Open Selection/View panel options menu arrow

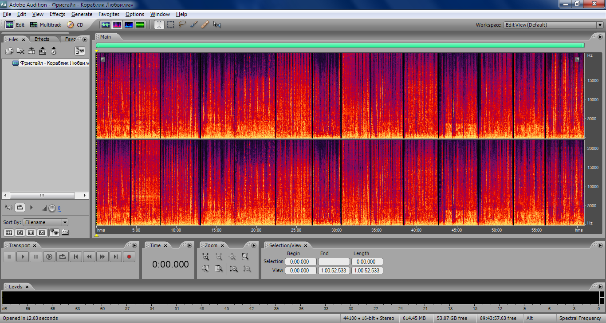600,245
